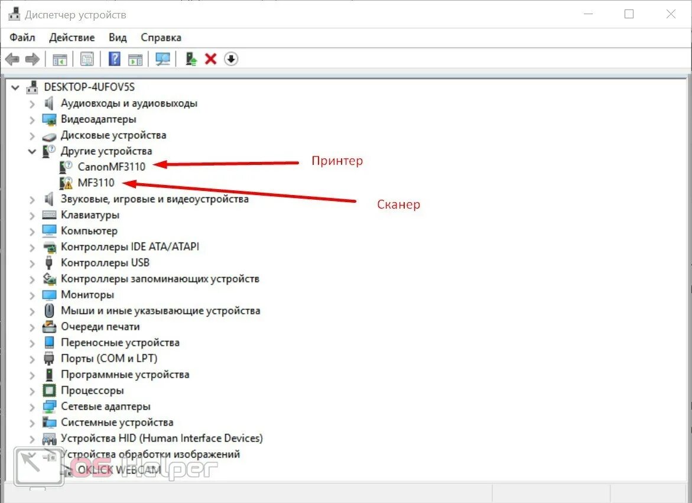Image resolution: width=692 pixels, height=503 pixels.
Task: Expand the Очереди печати category
Action: pos(32,327)
